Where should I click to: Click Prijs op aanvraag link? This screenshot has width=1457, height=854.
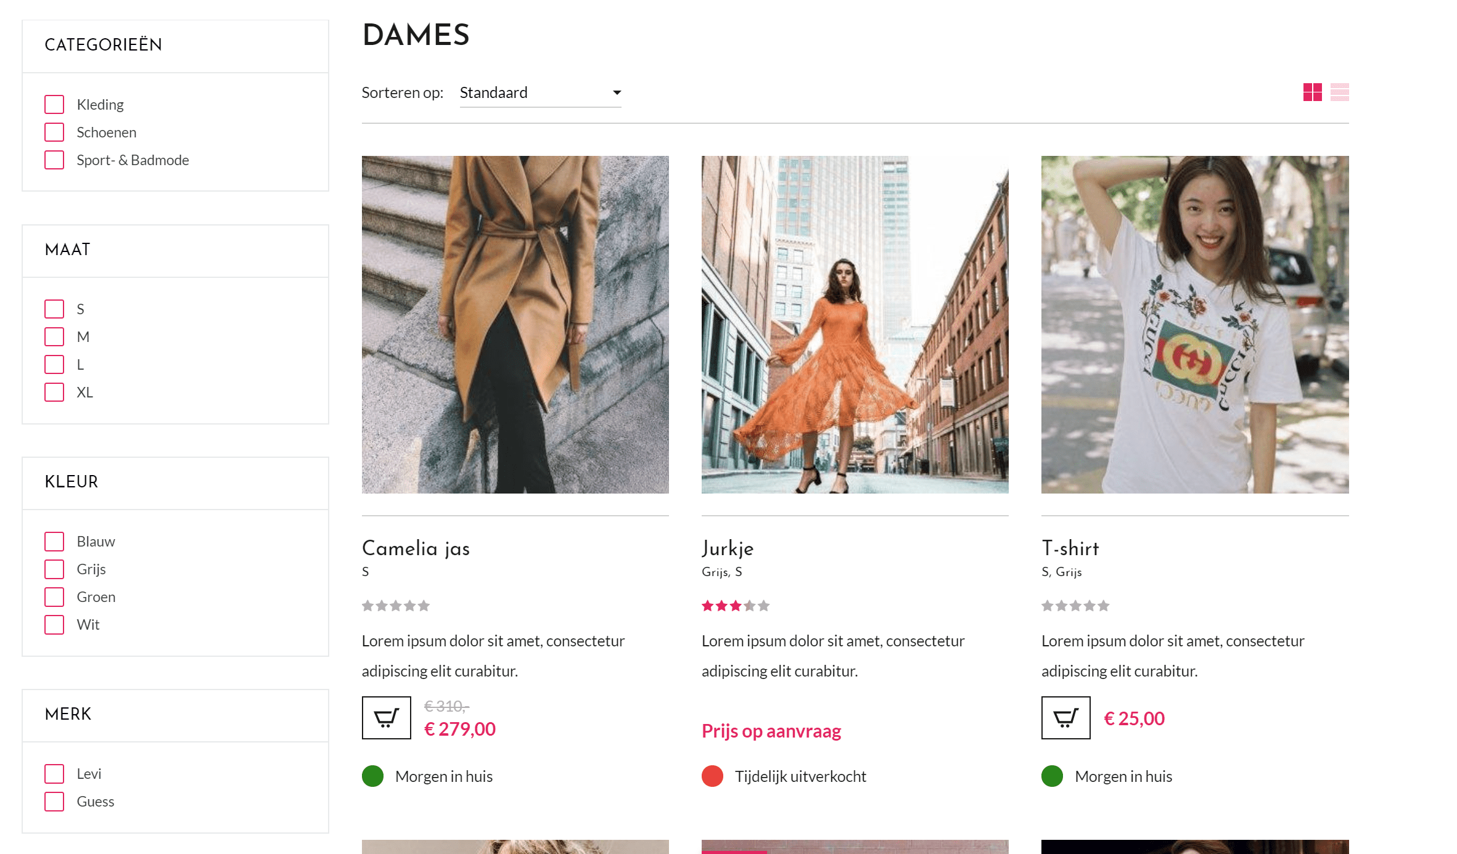coord(771,731)
